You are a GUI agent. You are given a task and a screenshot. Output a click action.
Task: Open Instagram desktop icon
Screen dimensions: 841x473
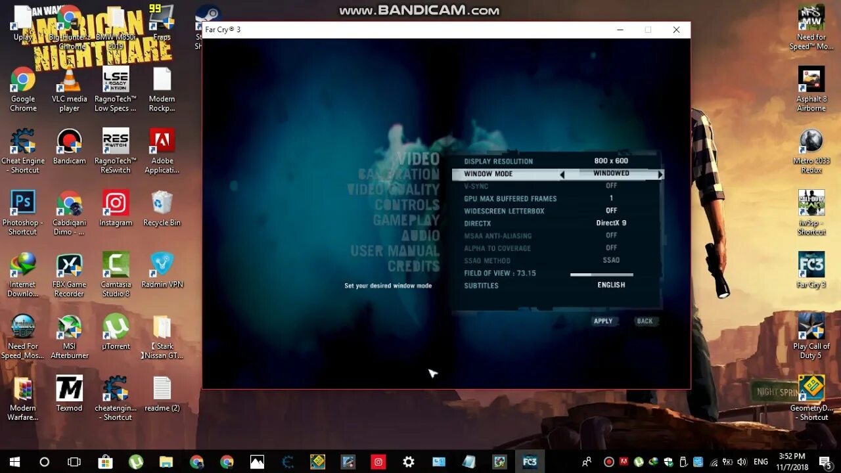(116, 208)
